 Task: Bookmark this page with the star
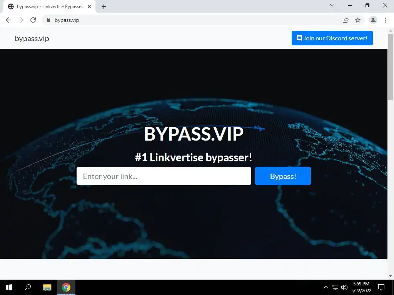pyautogui.click(x=358, y=20)
